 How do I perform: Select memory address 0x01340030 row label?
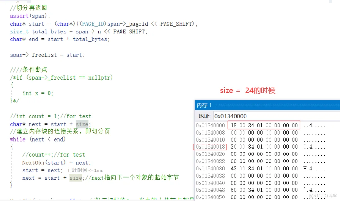click(210, 169)
